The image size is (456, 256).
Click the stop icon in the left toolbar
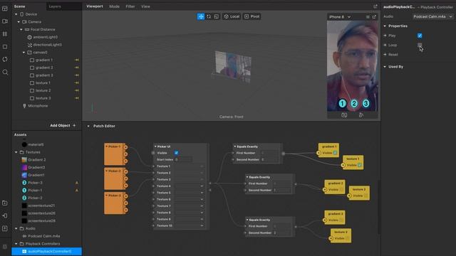(5, 47)
